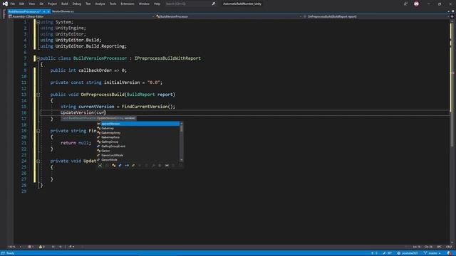Open the account profile icon
This screenshot has height=256, width=456.
click(x=416, y=4)
